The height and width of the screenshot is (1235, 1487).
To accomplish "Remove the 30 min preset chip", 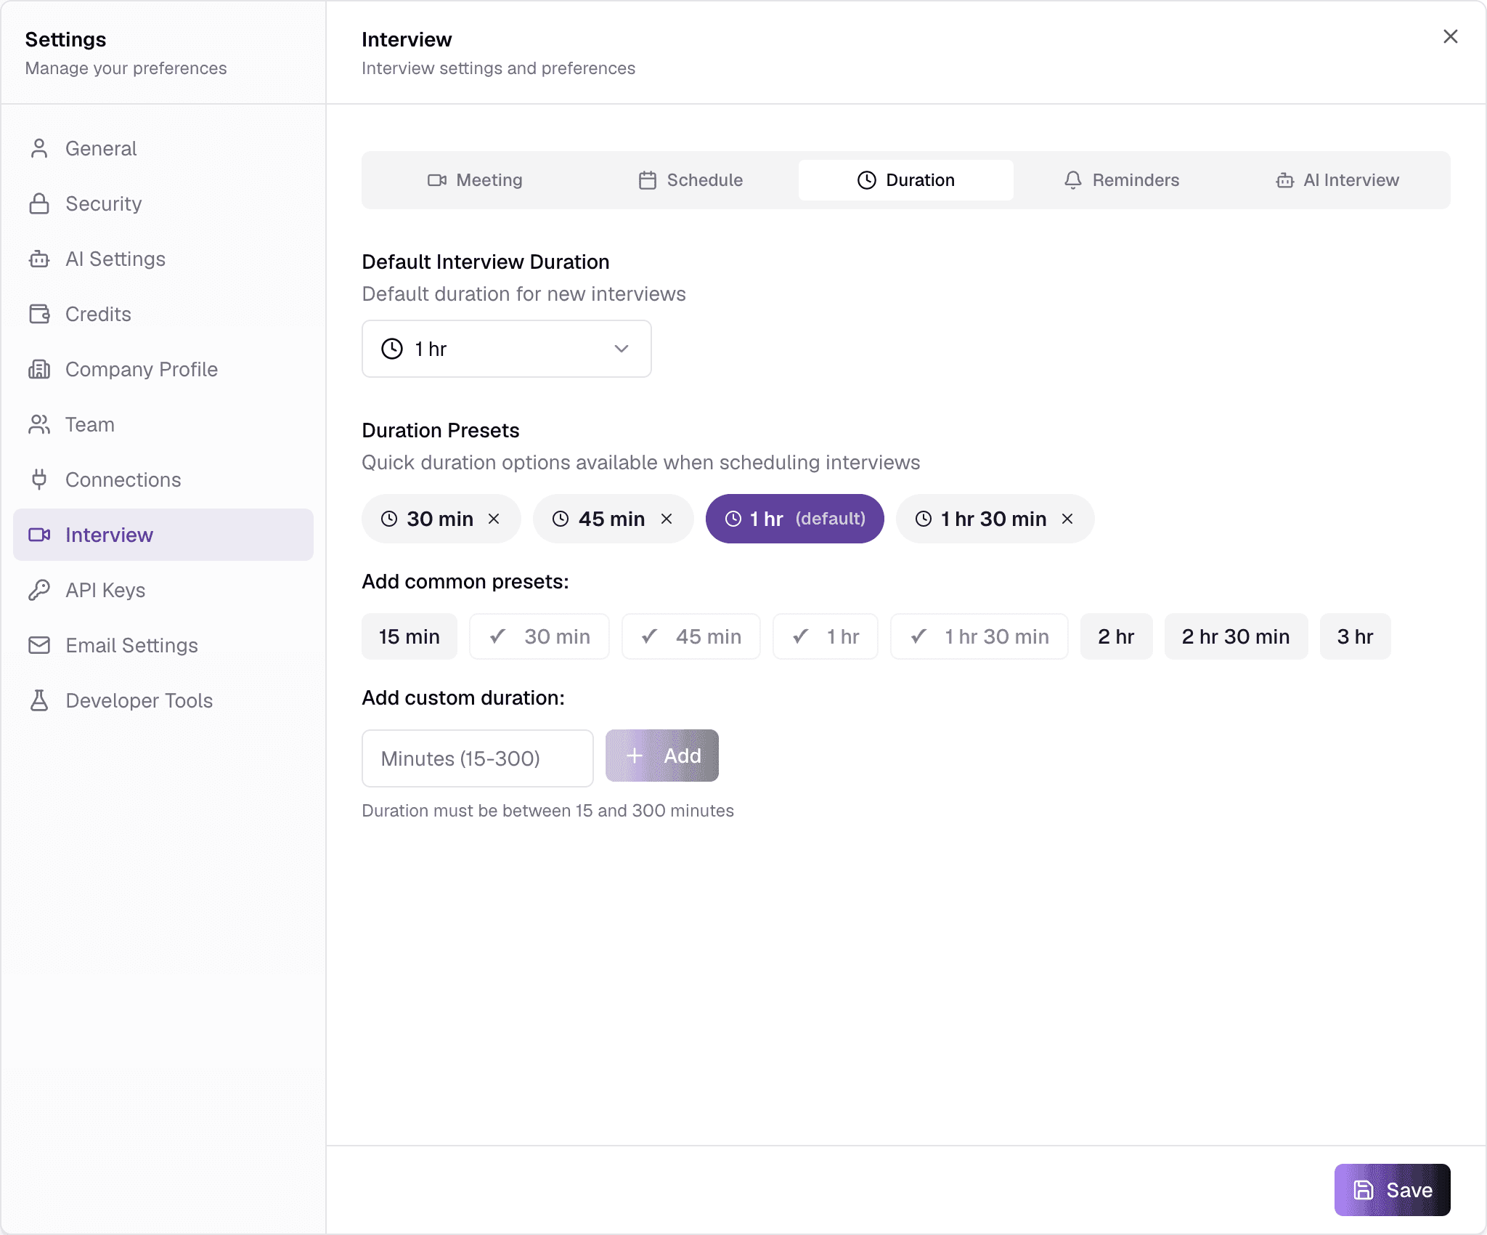I will 494,519.
